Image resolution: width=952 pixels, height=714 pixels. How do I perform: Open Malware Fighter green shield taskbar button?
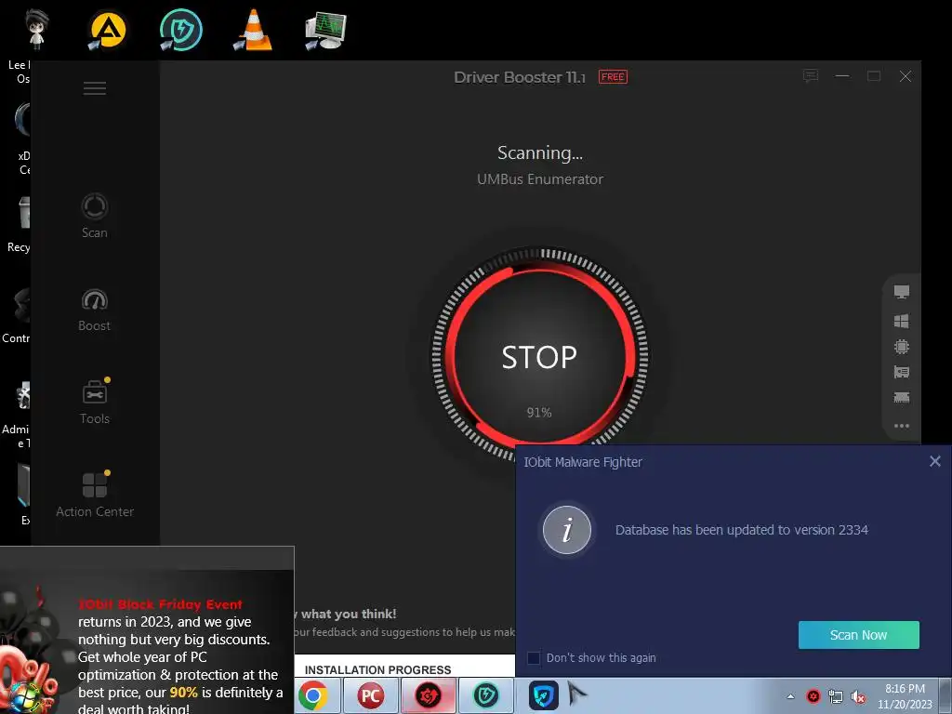[x=485, y=695]
